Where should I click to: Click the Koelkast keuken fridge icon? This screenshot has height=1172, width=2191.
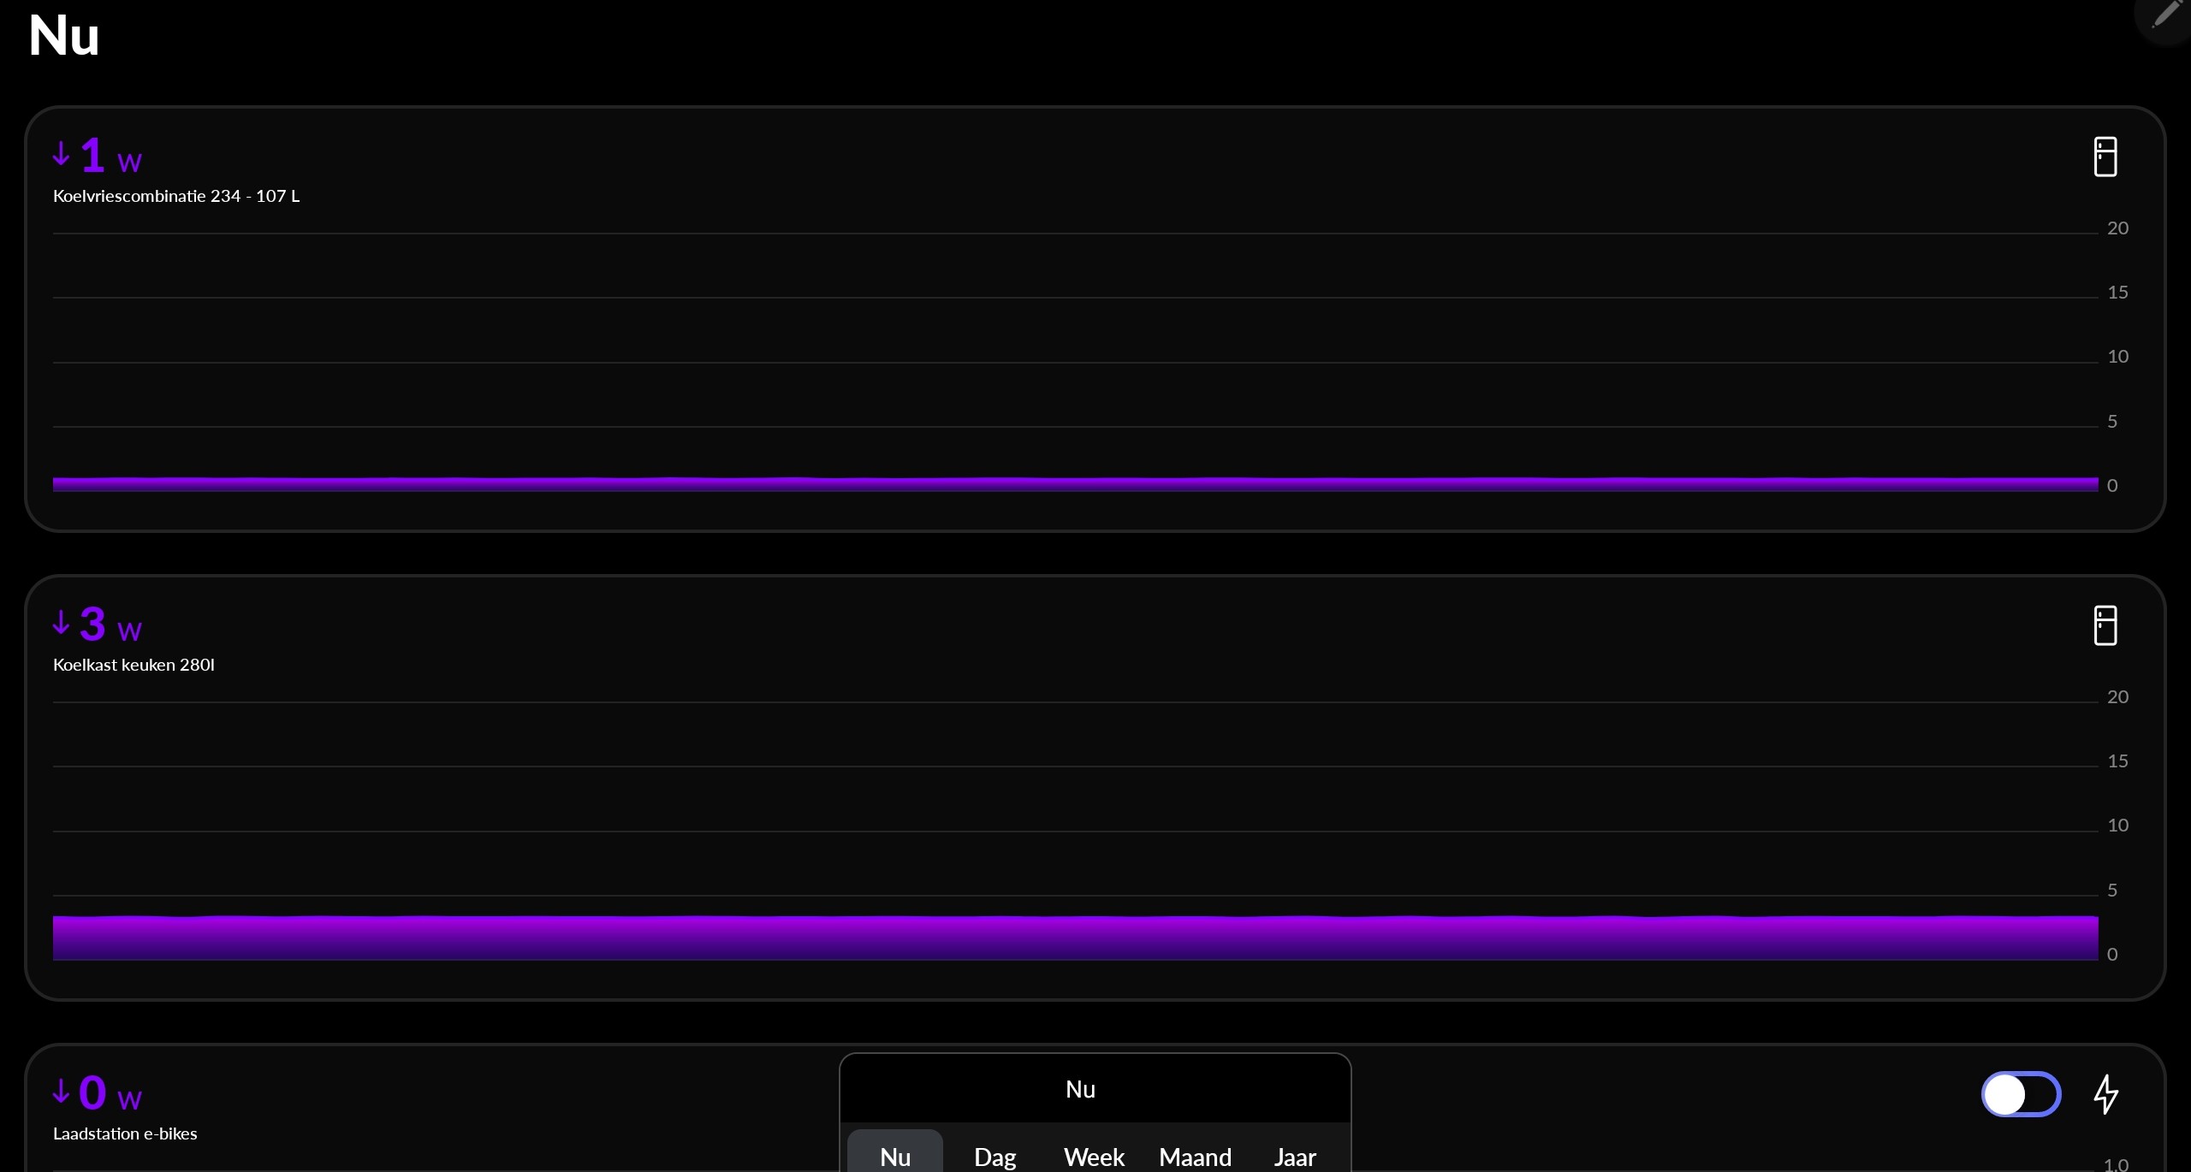(x=2105, y=626)
